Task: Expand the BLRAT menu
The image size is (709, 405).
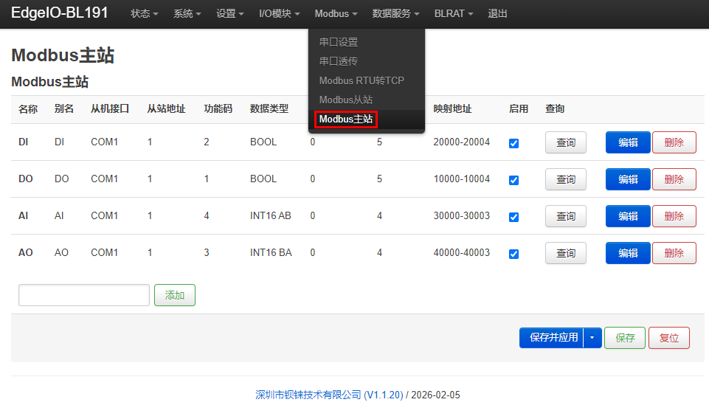Action: pos(454,13)
